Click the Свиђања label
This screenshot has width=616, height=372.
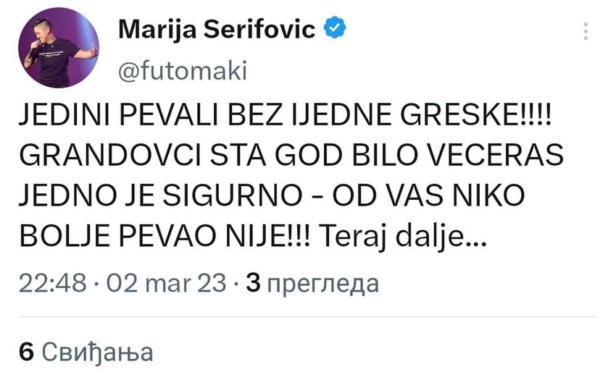click(x=97, y=352)
